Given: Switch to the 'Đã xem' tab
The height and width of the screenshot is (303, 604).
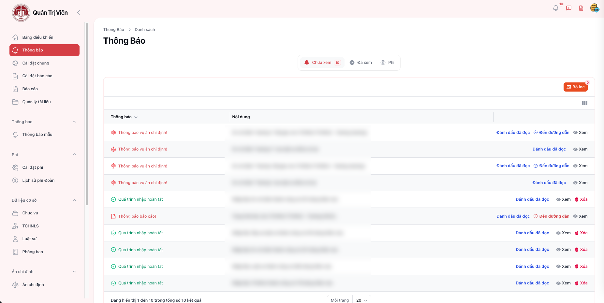Looking at the screenshot, I should [361, 63].
